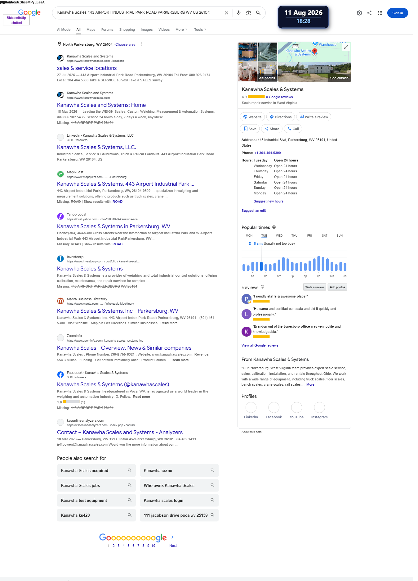
Task: Open the Tools dropdown
Action: click(x=200, y=30)
